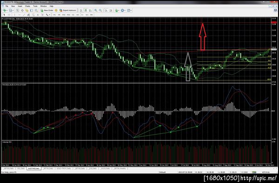The height and width of the screenshot is (183, 279).
Task: Click the New Order button
Action: point(47,10)
